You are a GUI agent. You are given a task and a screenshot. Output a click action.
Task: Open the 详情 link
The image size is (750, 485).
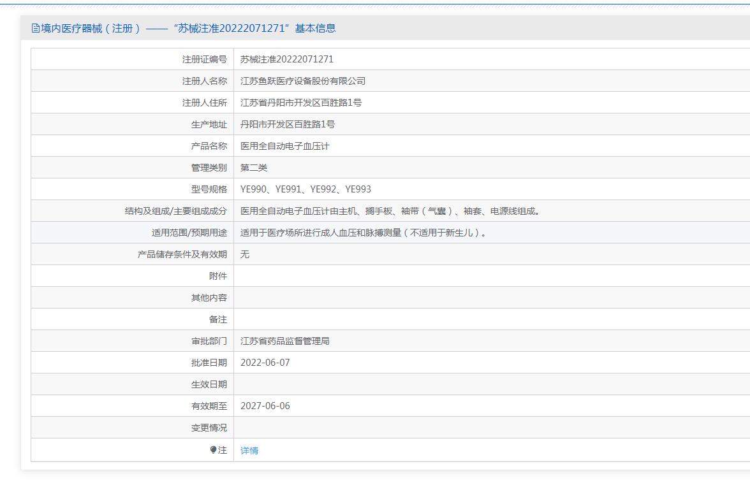click(249, 451)
